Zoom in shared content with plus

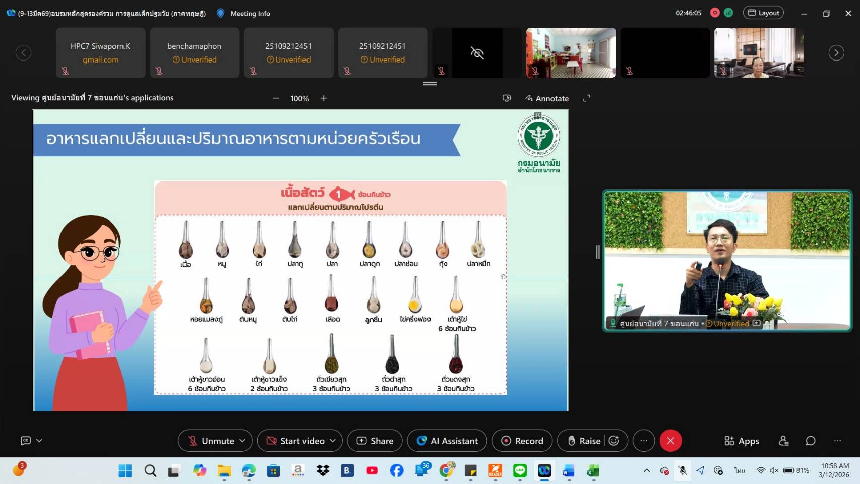pos(324,98)
